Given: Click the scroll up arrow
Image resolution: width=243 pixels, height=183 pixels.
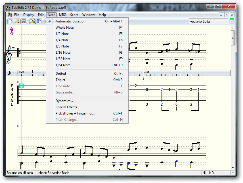Looking at the screenshot, I should click(x=233, y=28).
